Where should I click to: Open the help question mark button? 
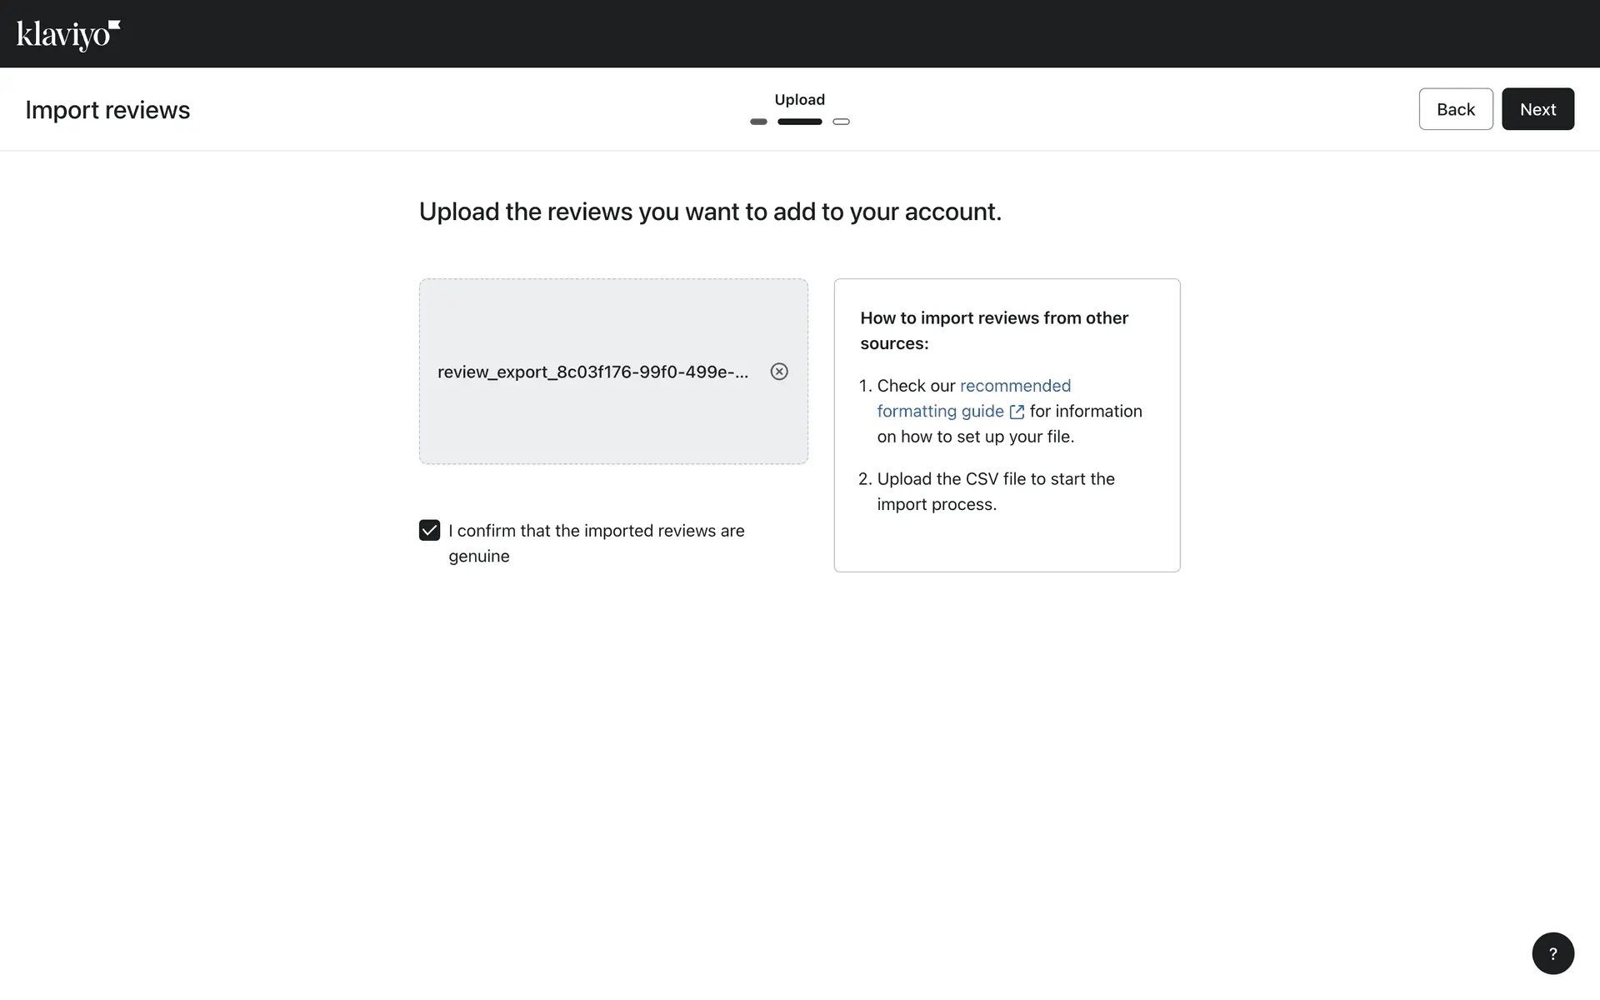point(1552,953)
